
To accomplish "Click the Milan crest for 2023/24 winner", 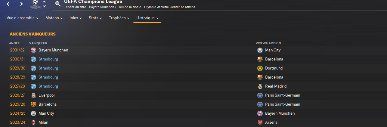I will (x=33, y=122).
